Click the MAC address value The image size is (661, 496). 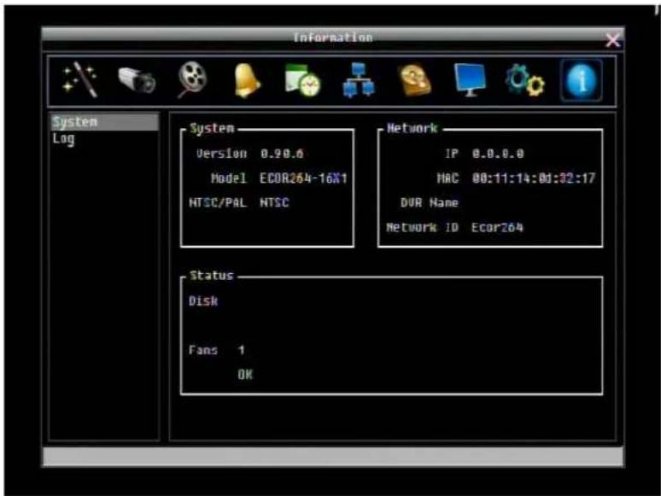click(533, 178)
